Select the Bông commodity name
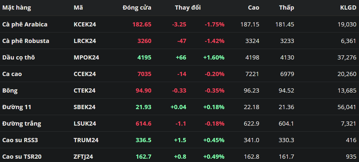Image resolution: width=359 pixels, height=162 pixels. 10,90
